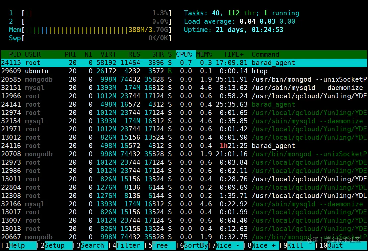The image size is (368, 251).
Task: Select process row PID 13011
Action: coord(184,179)
